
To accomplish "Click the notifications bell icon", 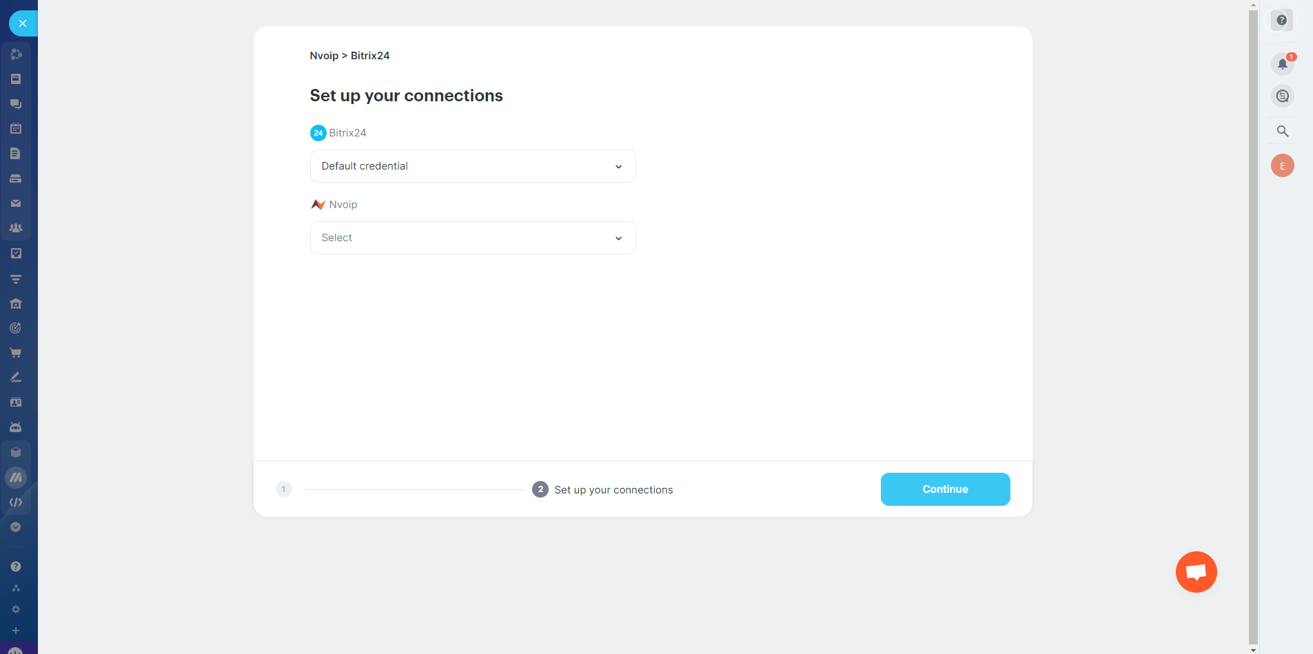I will point(1282,64).
